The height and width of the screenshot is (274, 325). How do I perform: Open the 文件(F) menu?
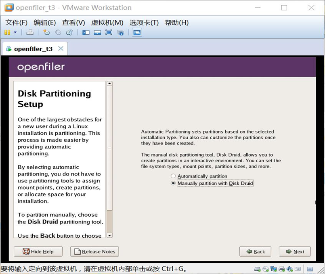16,22
